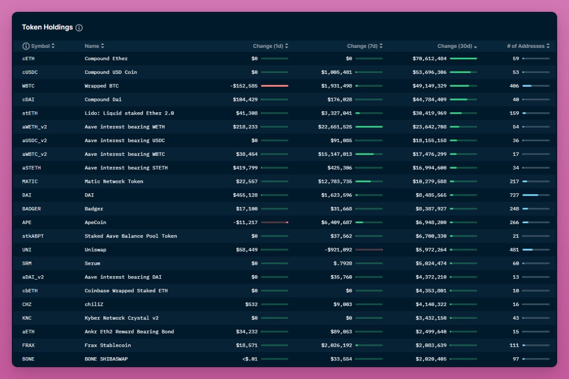
Task: Click the Wrapped BTC name
Action: coord(102,86)
